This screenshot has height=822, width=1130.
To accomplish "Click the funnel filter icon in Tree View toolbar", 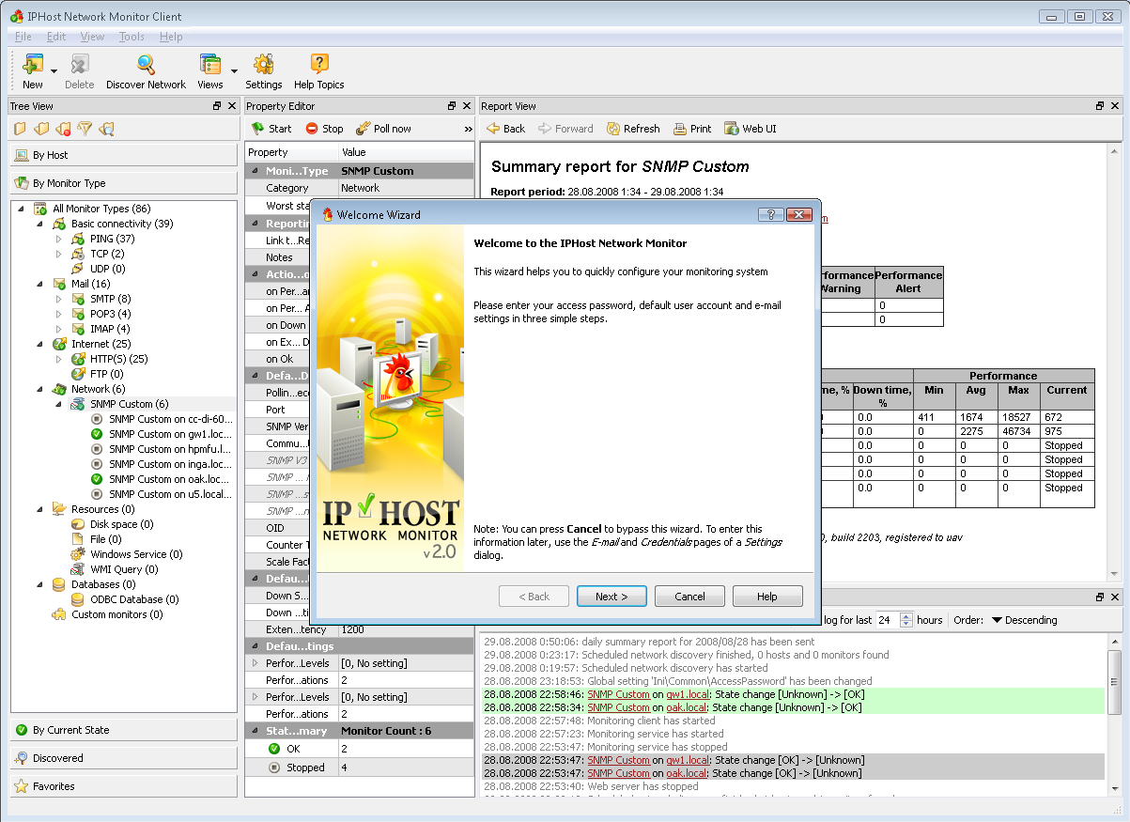I will 85,129.
